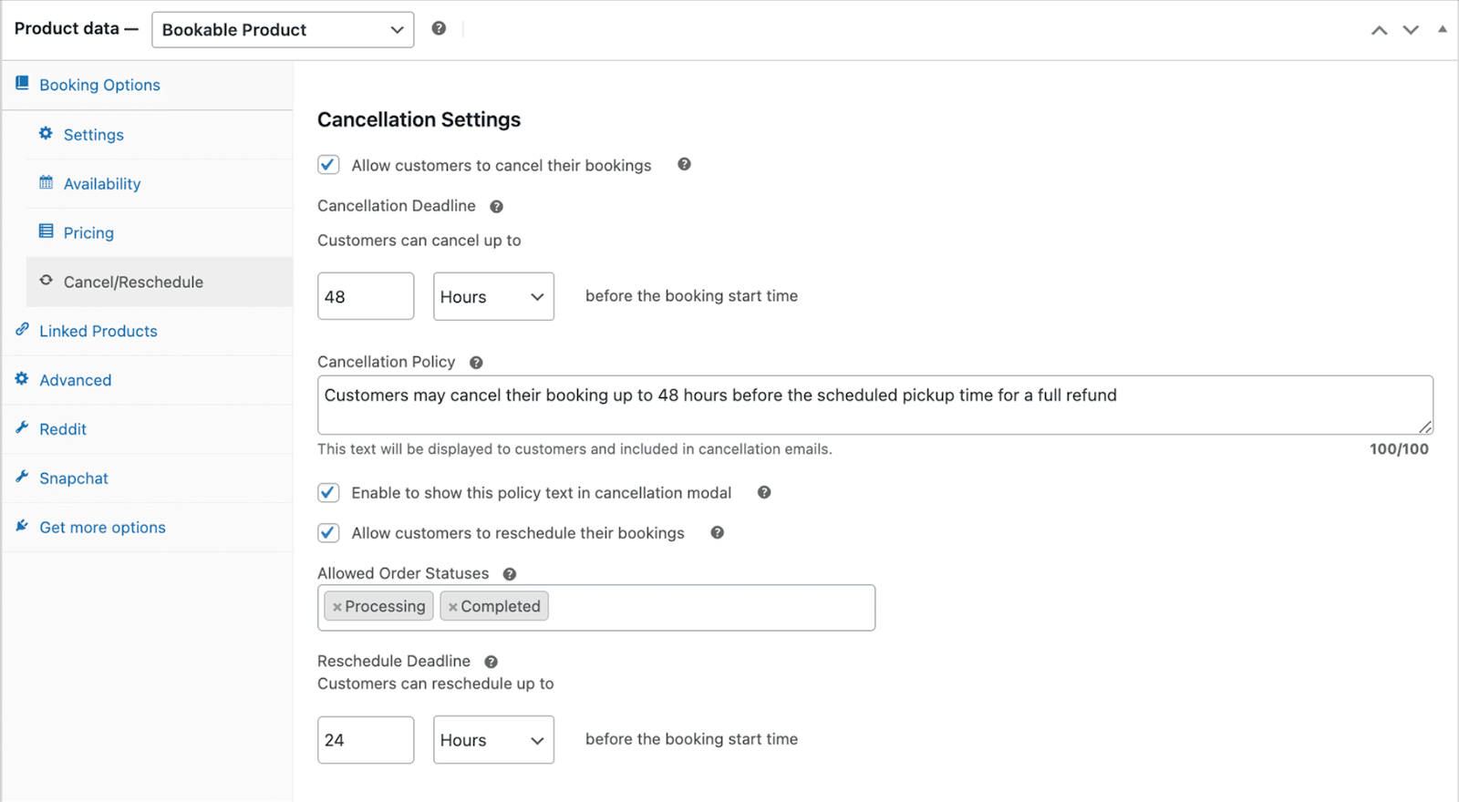This screenshot has width=1459, height=802.
Task: Click the "Customers can cancel up to" text
Action: 419,241
